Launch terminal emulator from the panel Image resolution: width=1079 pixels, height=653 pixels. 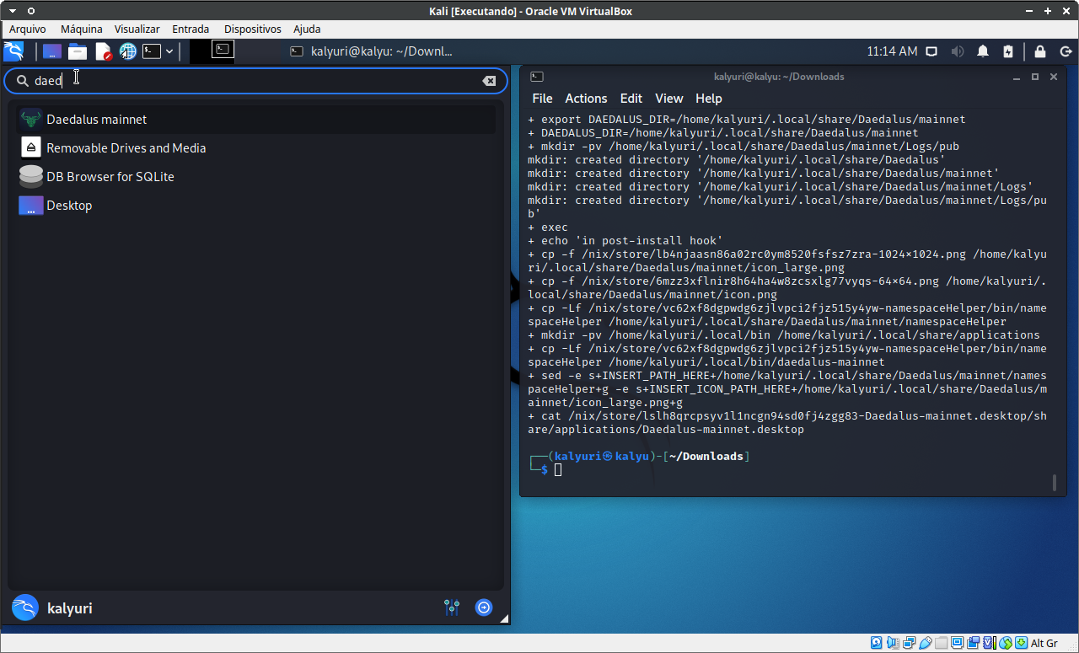(x=152, y=51)
